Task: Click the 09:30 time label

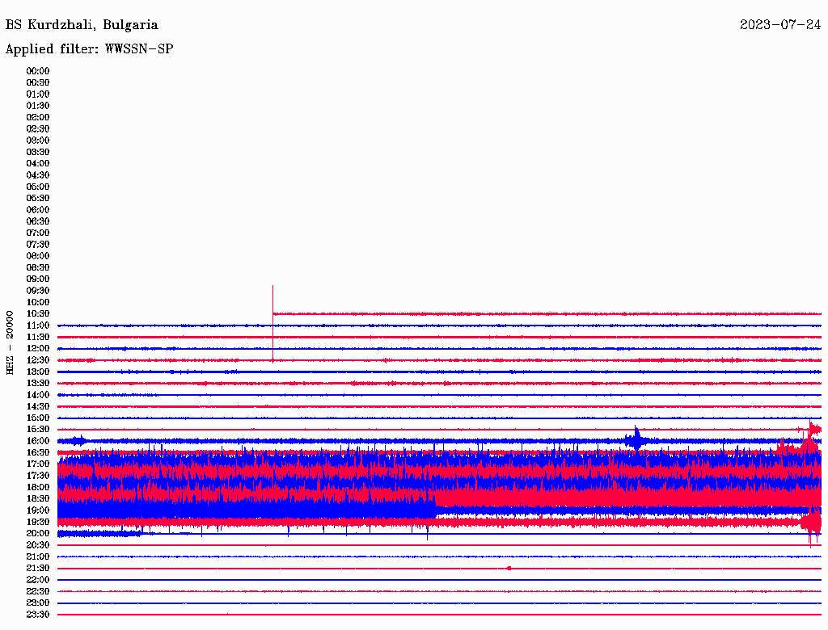Action: 38,291
